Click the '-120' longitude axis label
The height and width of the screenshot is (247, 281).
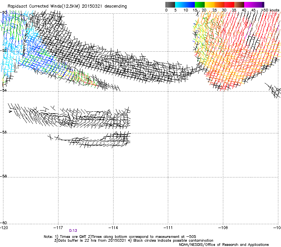point(4,228)
